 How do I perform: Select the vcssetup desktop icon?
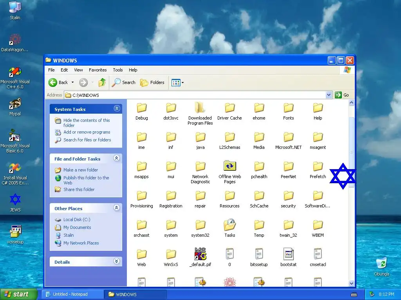[15, 234]
